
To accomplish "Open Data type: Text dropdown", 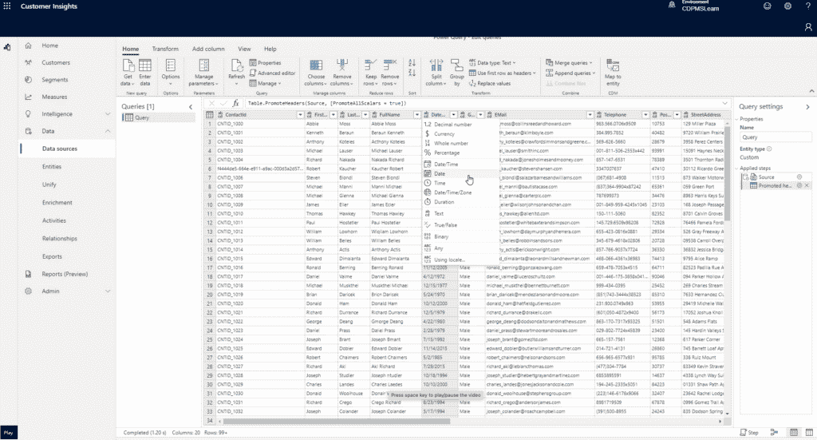I will [492, 62].
